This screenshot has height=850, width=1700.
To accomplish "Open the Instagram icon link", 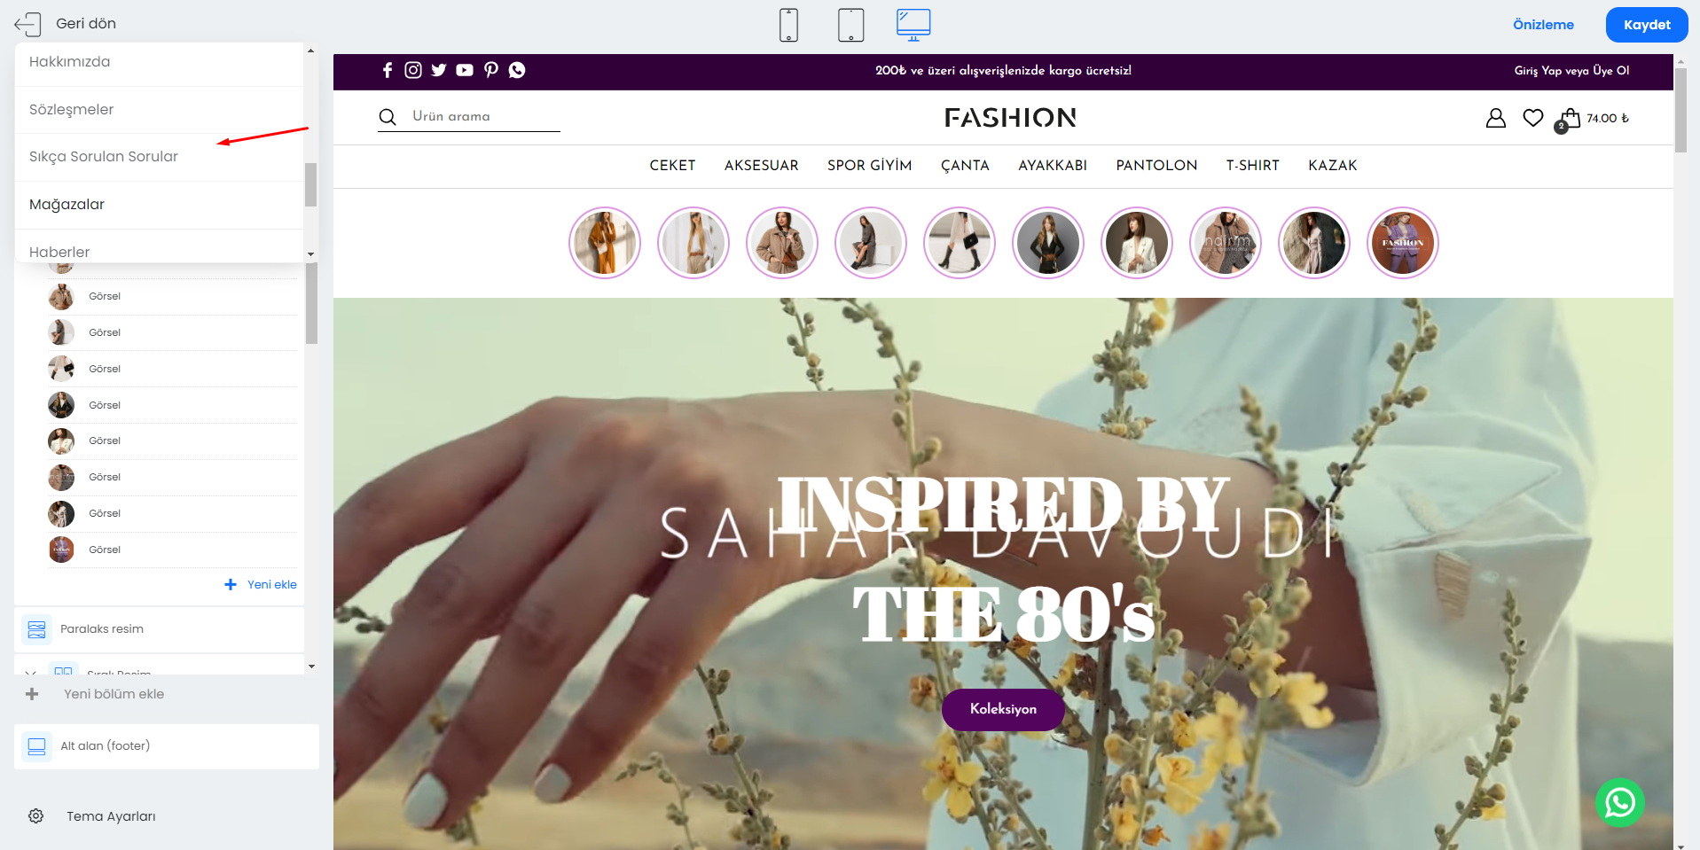I will pyautogui.click(x=413, y=70).
